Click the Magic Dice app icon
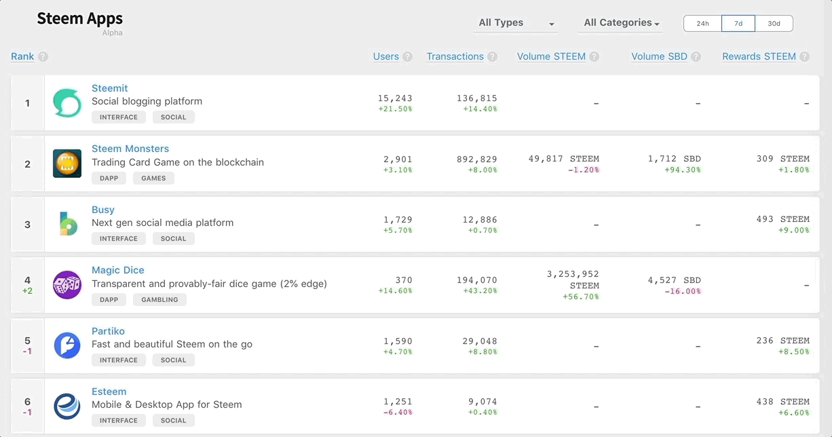832x437 pixels. click(x=67, y=285)
